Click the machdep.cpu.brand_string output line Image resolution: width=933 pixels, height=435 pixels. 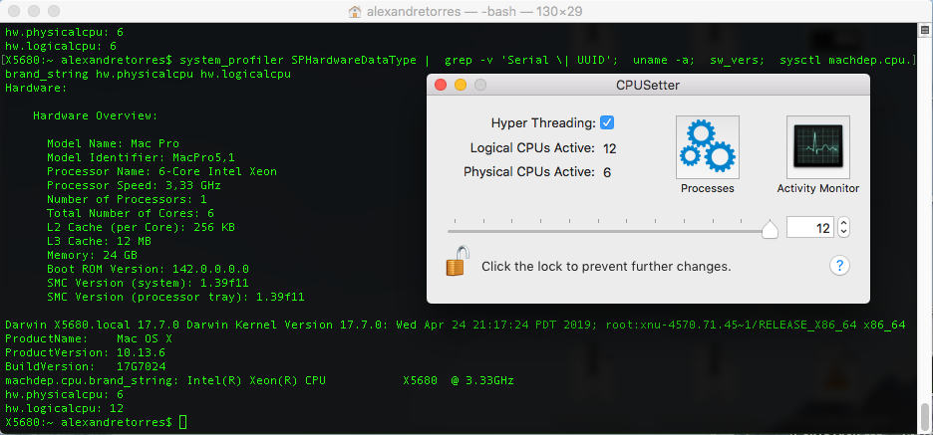pos(259,380)
